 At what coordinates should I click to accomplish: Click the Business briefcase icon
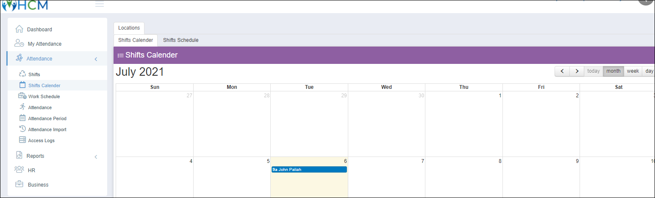(x=19, y=184)
